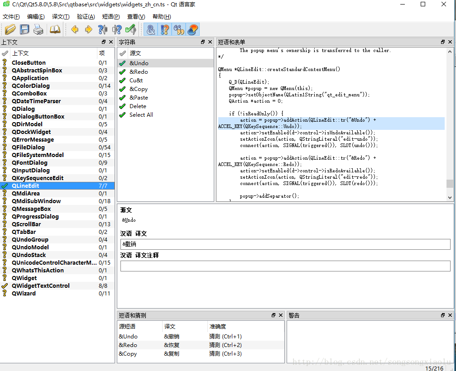Close the phrases and guesses panel
The height and width of the screenshot is (371, 456).
(281, 315)
